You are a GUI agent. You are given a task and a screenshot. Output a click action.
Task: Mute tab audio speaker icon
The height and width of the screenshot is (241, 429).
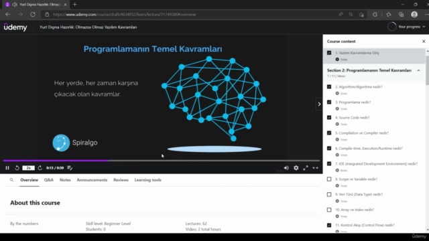[x=15, y=5]
